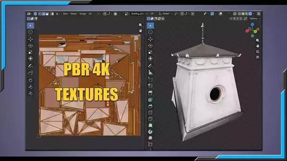Screen dimensions: 287x161
Task: Select the Move tool in 3D viewport
Action: pyautogui.click(x=150, y=39)
